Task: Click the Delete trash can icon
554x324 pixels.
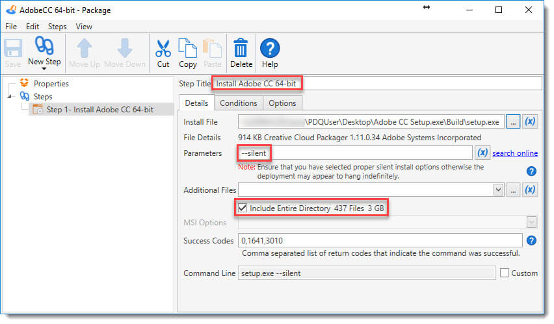Action: (241, 48)
